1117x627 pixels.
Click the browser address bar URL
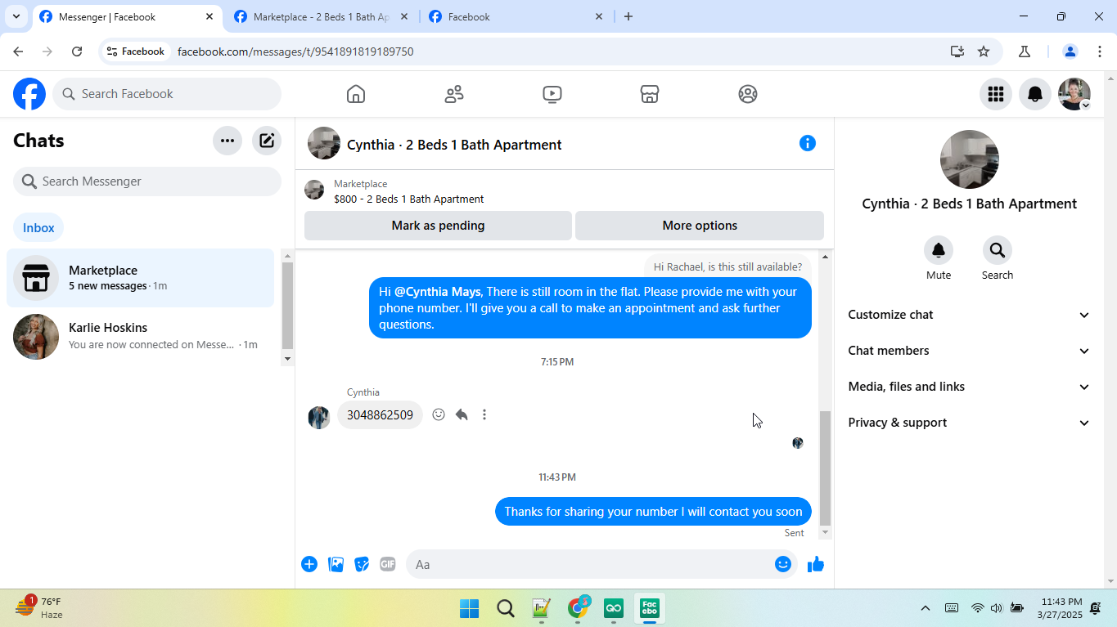click(295, 52)
